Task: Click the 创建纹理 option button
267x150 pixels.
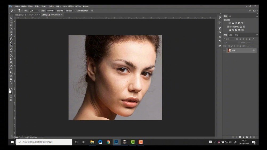Action: pyautogui.click(x=59, y=11)
